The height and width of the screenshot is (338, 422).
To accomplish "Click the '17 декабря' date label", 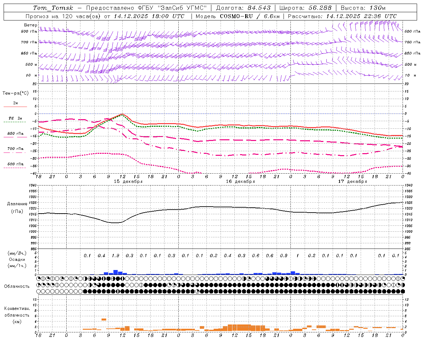I will coord(352,182).
